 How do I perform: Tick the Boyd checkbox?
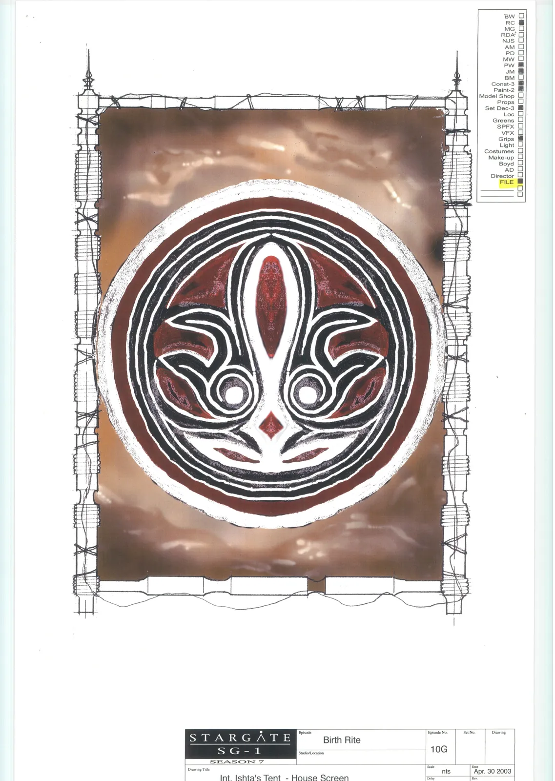click(x=521, y=163)
